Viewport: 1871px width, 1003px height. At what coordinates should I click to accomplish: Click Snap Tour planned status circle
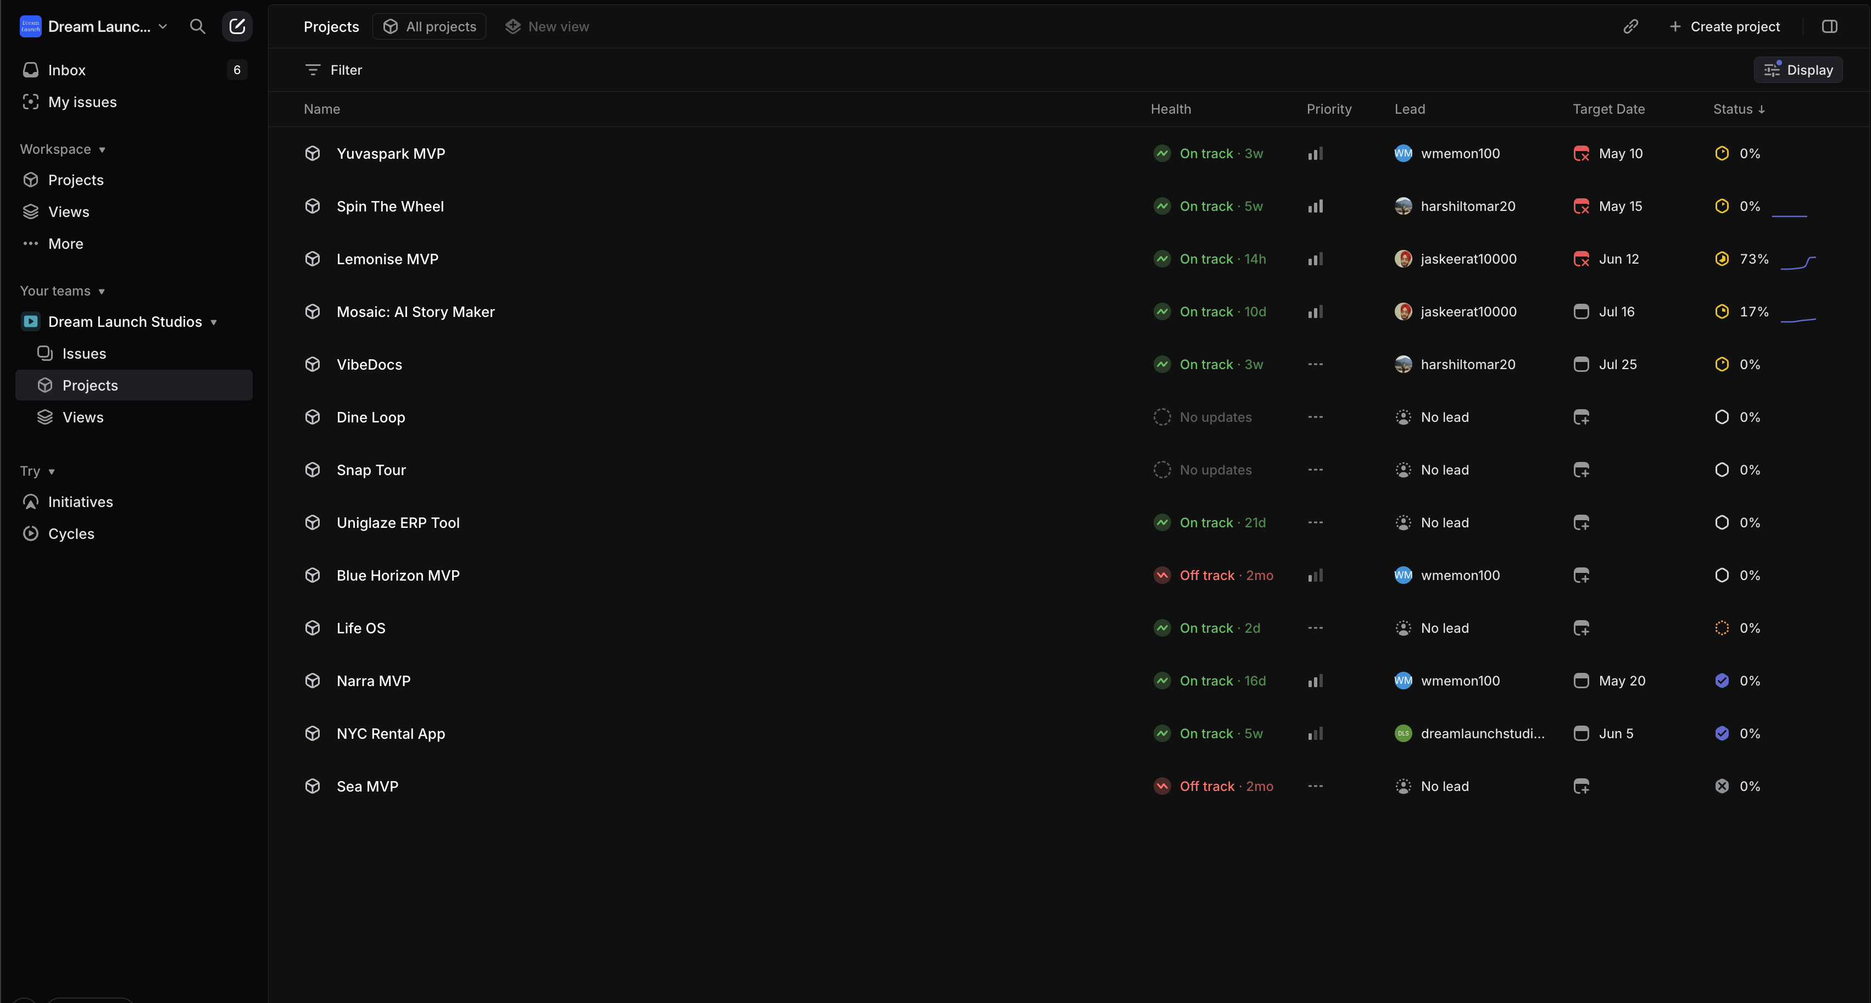coord(1722,470)
